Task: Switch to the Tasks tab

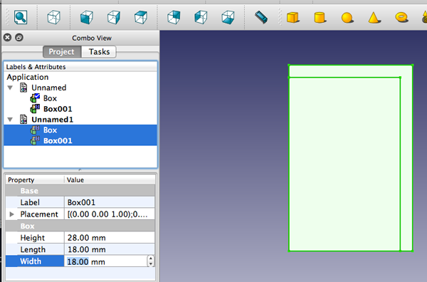Action: [x=99, y=52]
